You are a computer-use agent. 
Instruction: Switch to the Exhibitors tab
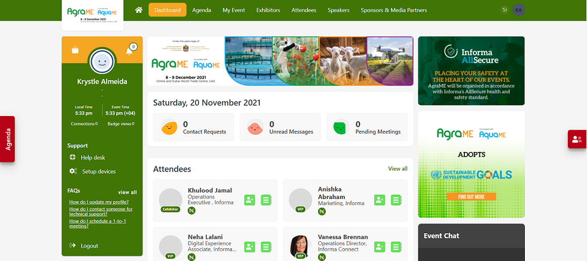268,10
